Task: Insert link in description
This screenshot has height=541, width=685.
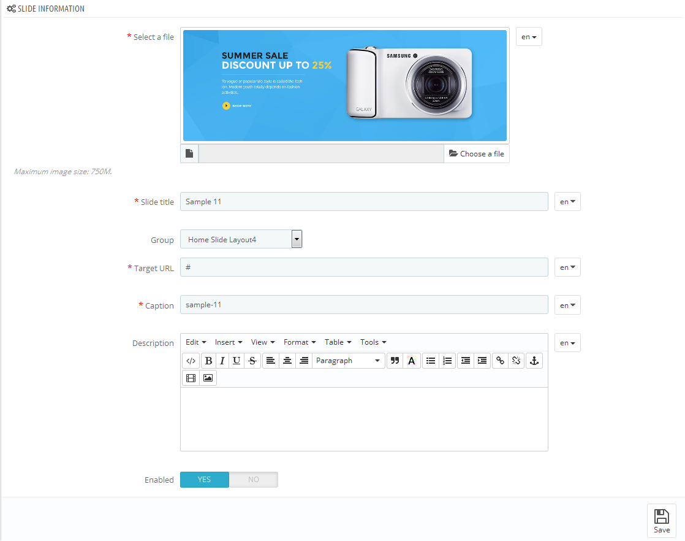Action: (500, 361)
